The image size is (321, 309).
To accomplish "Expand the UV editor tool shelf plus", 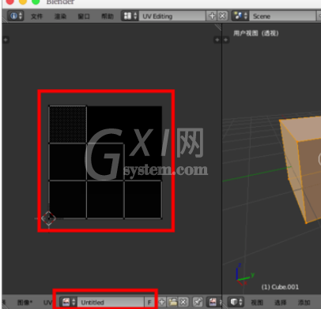I will (x=6, y=40).
